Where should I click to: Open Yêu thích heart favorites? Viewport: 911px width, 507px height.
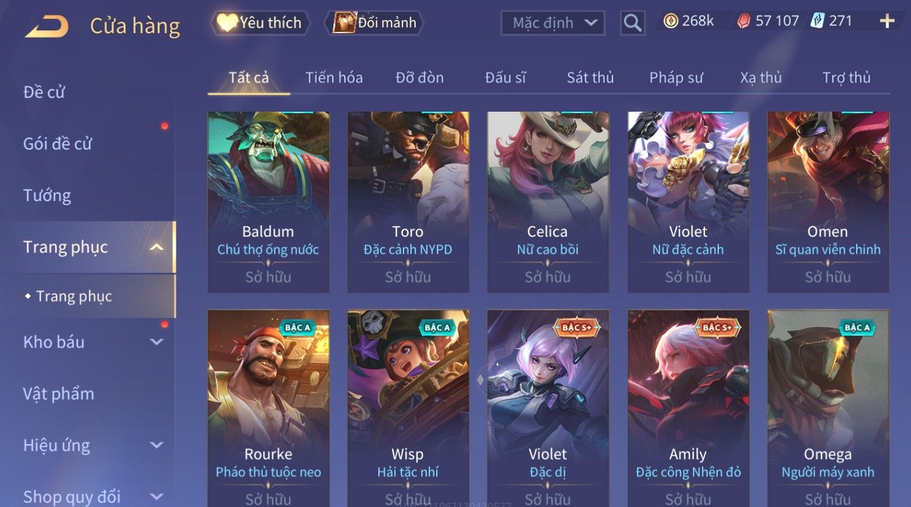(260, 23)
